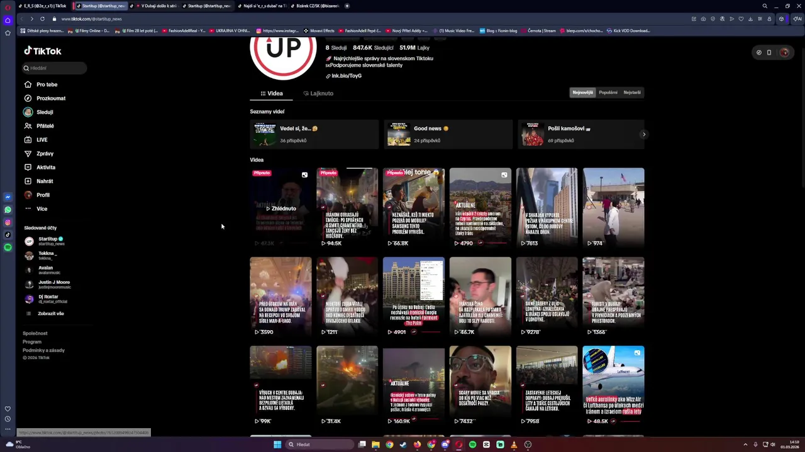The height and width of the screenshot is (452, 805).
Task: Open the Opera AI assistant button
Action: coord(797,19)
